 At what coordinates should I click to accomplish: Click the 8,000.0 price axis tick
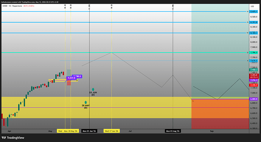(x=254, y=42)
